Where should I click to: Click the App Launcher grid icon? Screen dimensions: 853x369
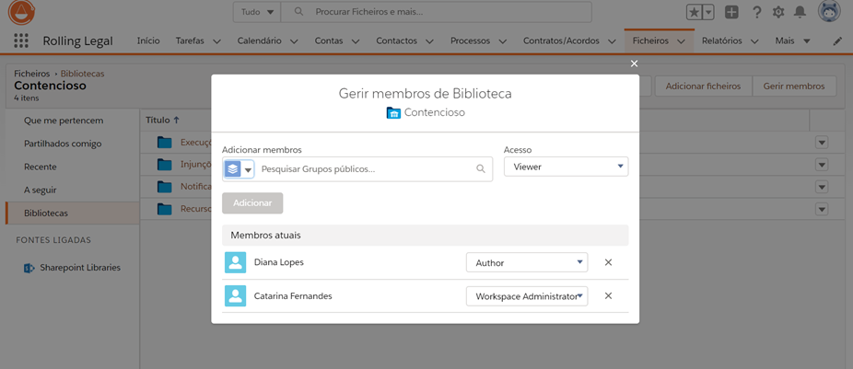pos(21,40)
